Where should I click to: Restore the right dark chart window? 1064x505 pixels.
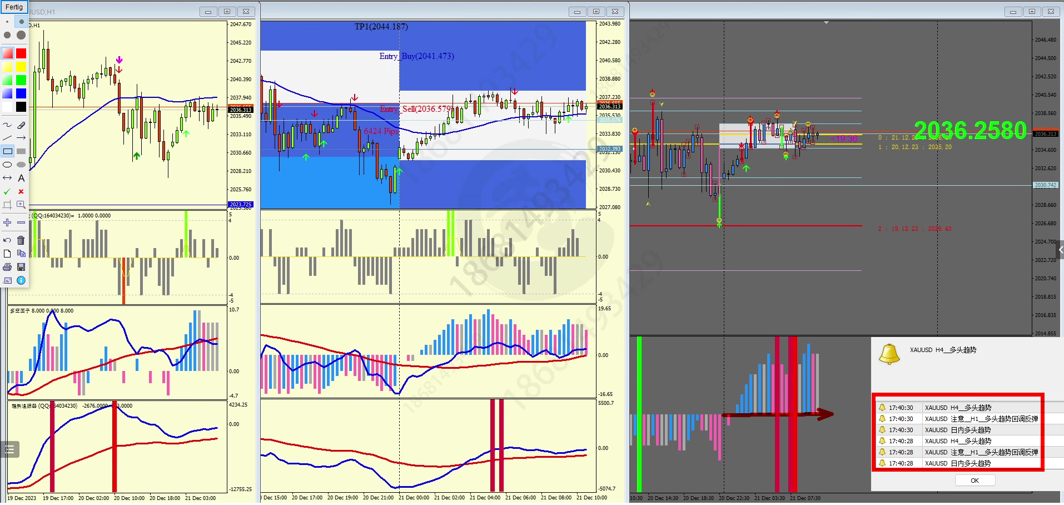1032,12
